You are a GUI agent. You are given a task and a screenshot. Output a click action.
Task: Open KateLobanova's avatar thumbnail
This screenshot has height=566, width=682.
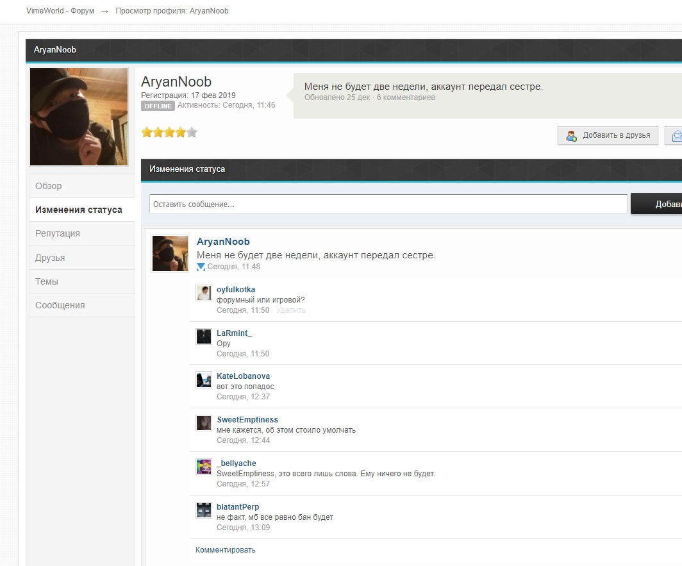[x=203, y=379]
